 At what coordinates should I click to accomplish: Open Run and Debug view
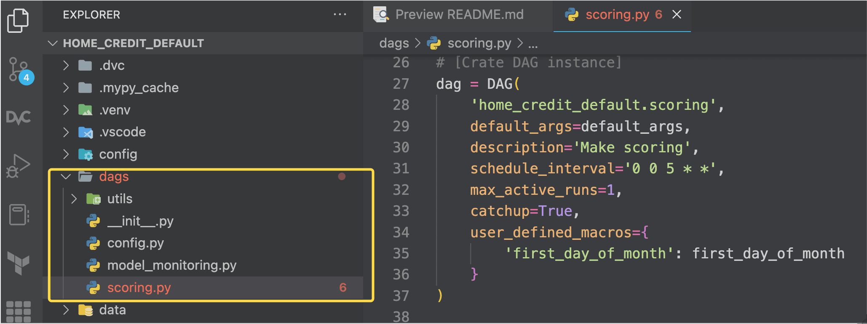click(x=18, y=166)
